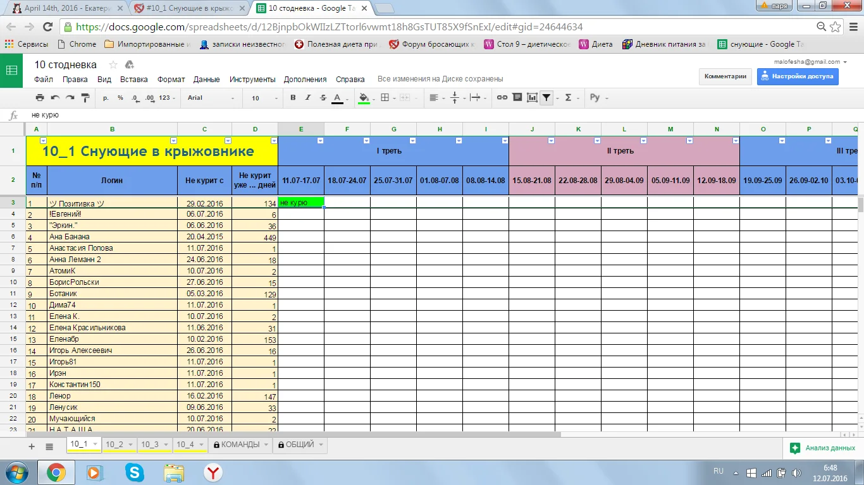
Task: Open the Arial font dropdown
Action: tap(211, 98)
